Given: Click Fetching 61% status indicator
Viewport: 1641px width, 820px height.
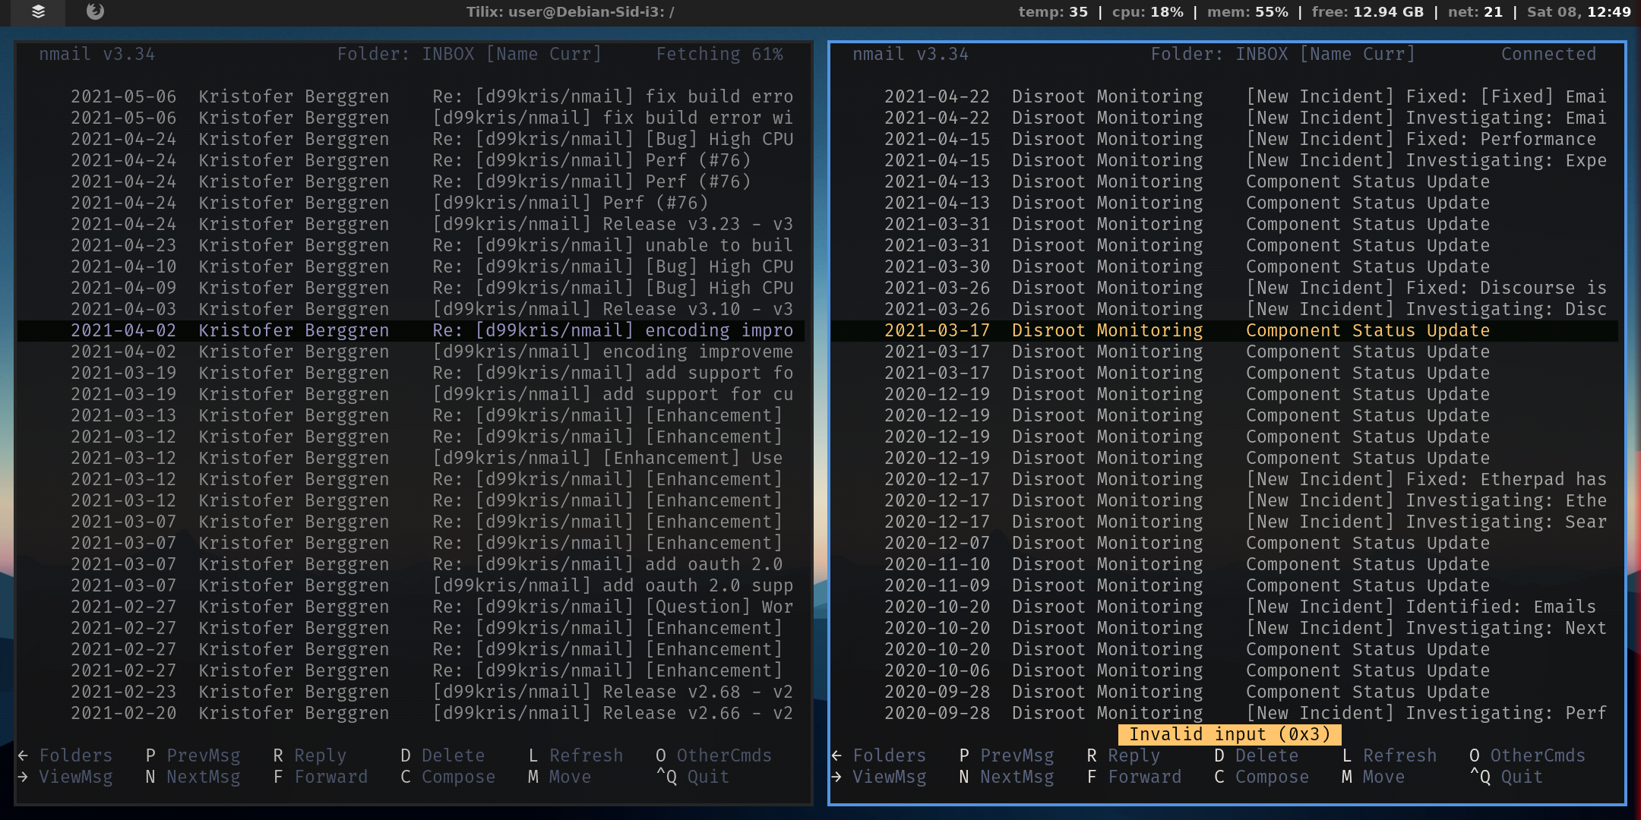Looking at the screenshot, I should click(719, 54).
